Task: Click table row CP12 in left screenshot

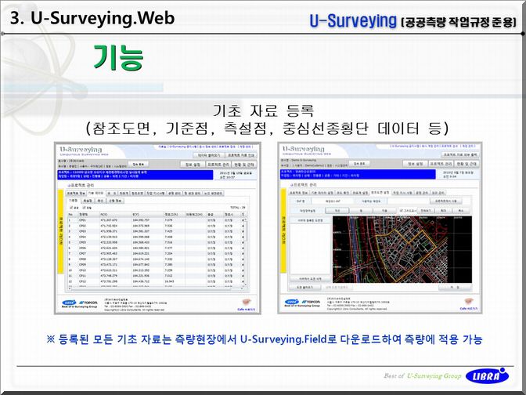Action: coord(156,281)
